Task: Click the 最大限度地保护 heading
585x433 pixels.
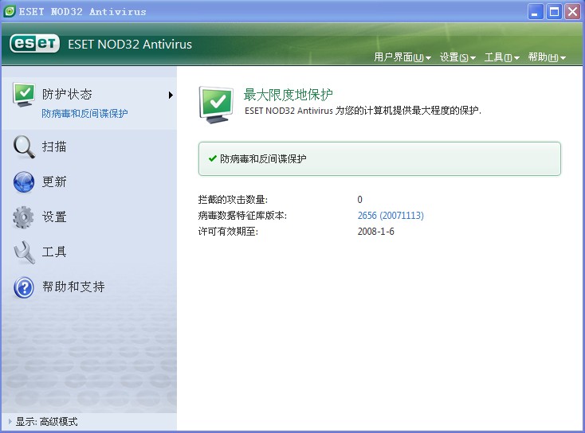Action: [x=288, y=95]
